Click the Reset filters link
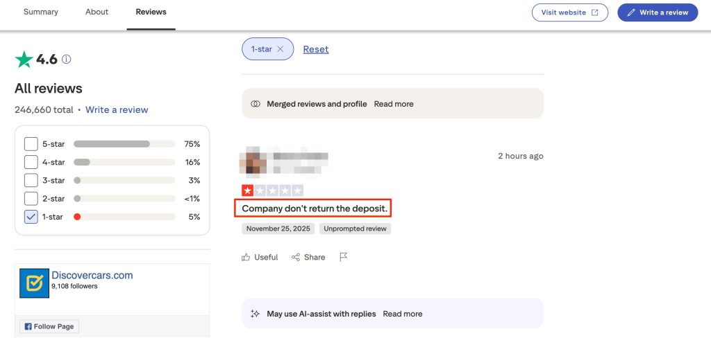The width and height of the screenshot is (711, 347). (x=316, y=49)
